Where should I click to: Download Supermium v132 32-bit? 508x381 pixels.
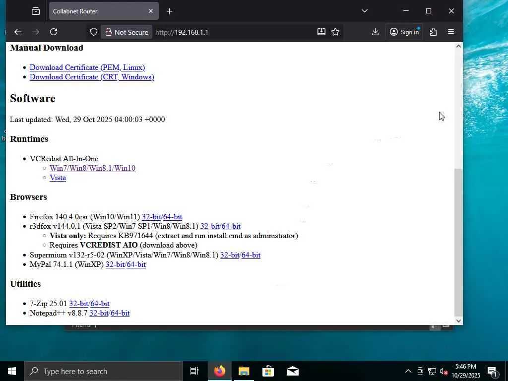pos(230,255)
